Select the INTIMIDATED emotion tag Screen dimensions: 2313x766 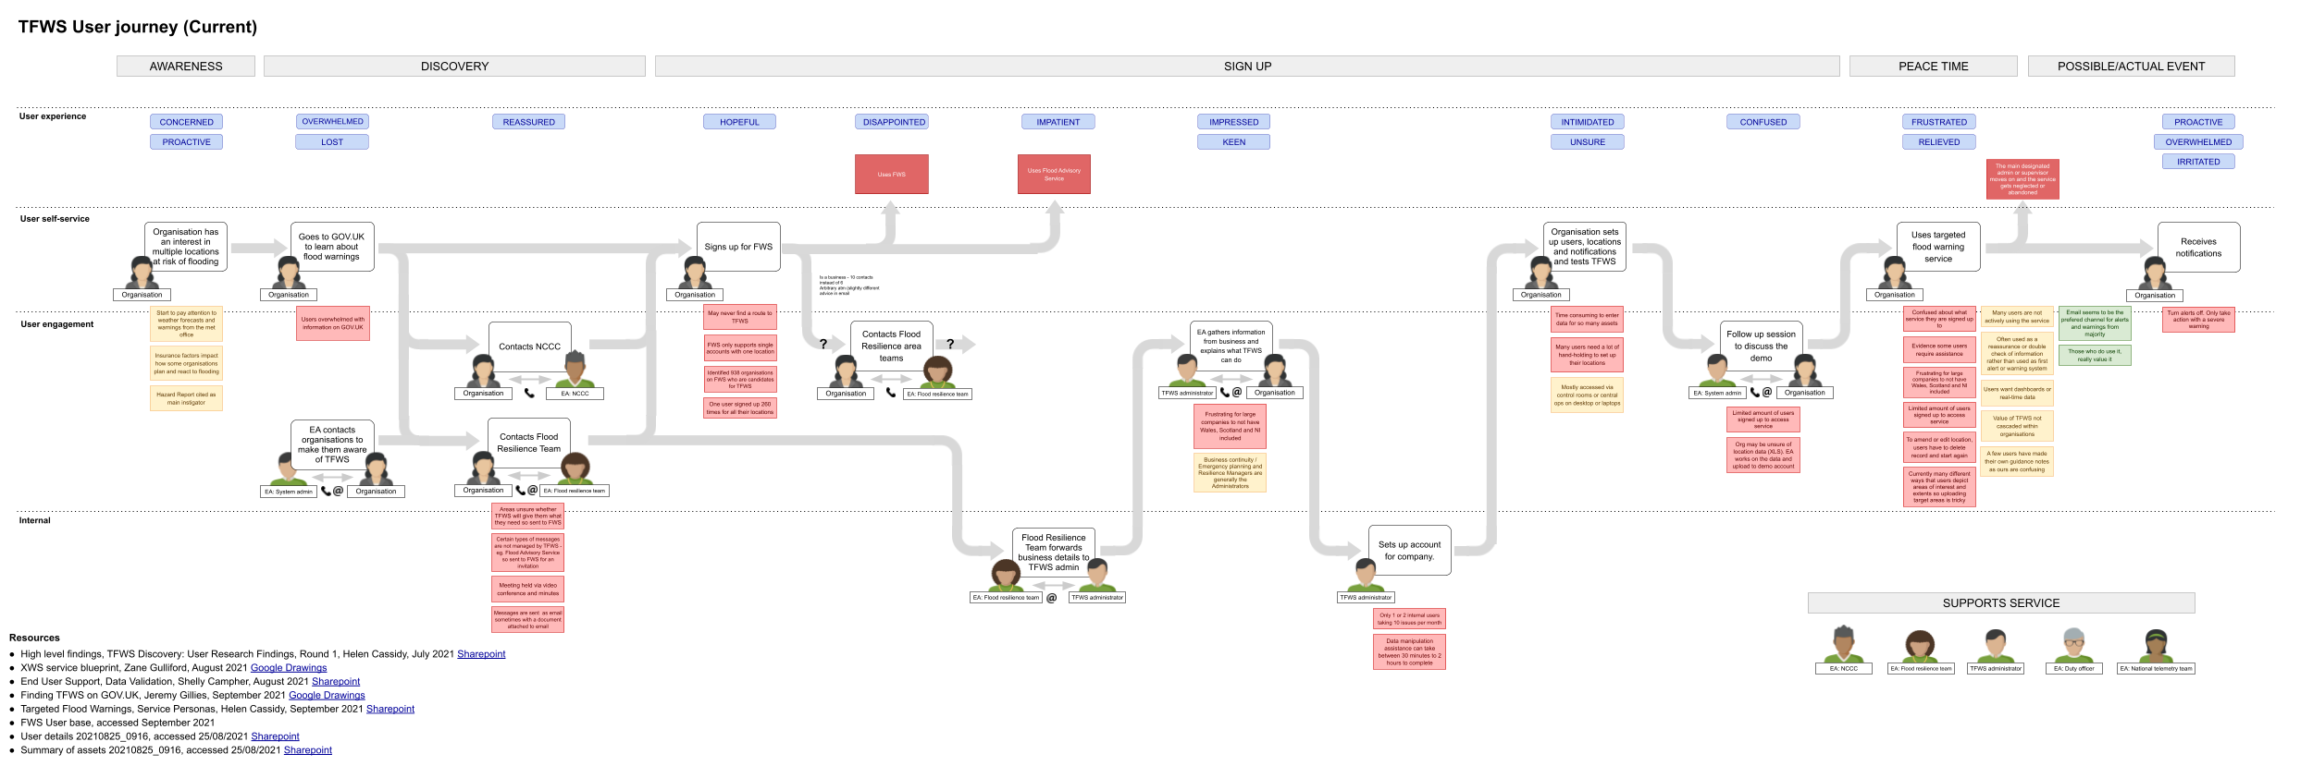tap(1588, 122)
